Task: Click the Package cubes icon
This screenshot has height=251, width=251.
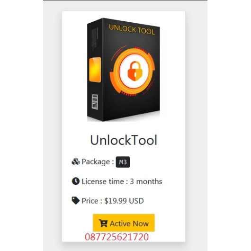Action: [76, 161]
